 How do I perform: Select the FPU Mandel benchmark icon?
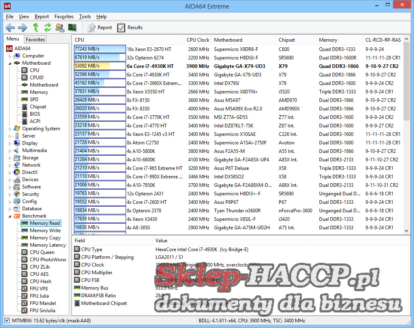[x=24, y=303]
